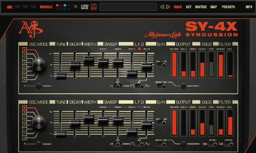Toggle lower module S/H OFF/ON switch
This screenshot has height=153, width=256.
(161, 123)
